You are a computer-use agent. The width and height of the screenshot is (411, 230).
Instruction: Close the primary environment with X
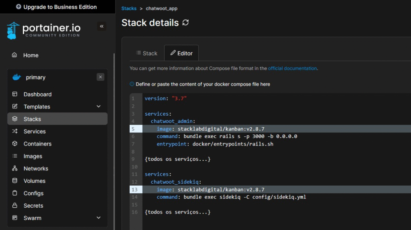pos(100,77)
